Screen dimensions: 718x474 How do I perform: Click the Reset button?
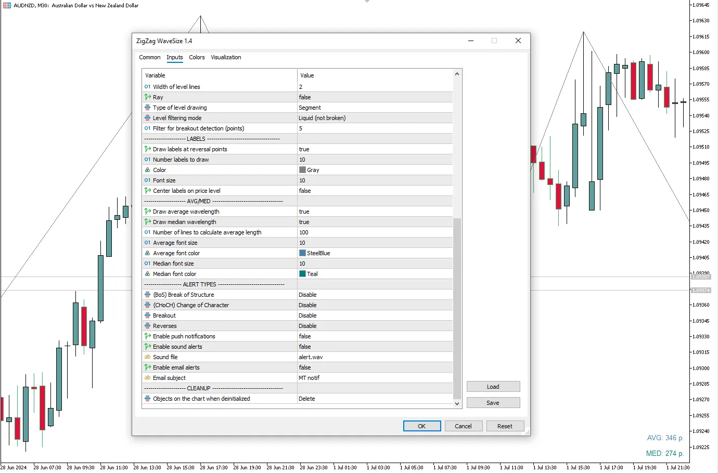(504, 426)
